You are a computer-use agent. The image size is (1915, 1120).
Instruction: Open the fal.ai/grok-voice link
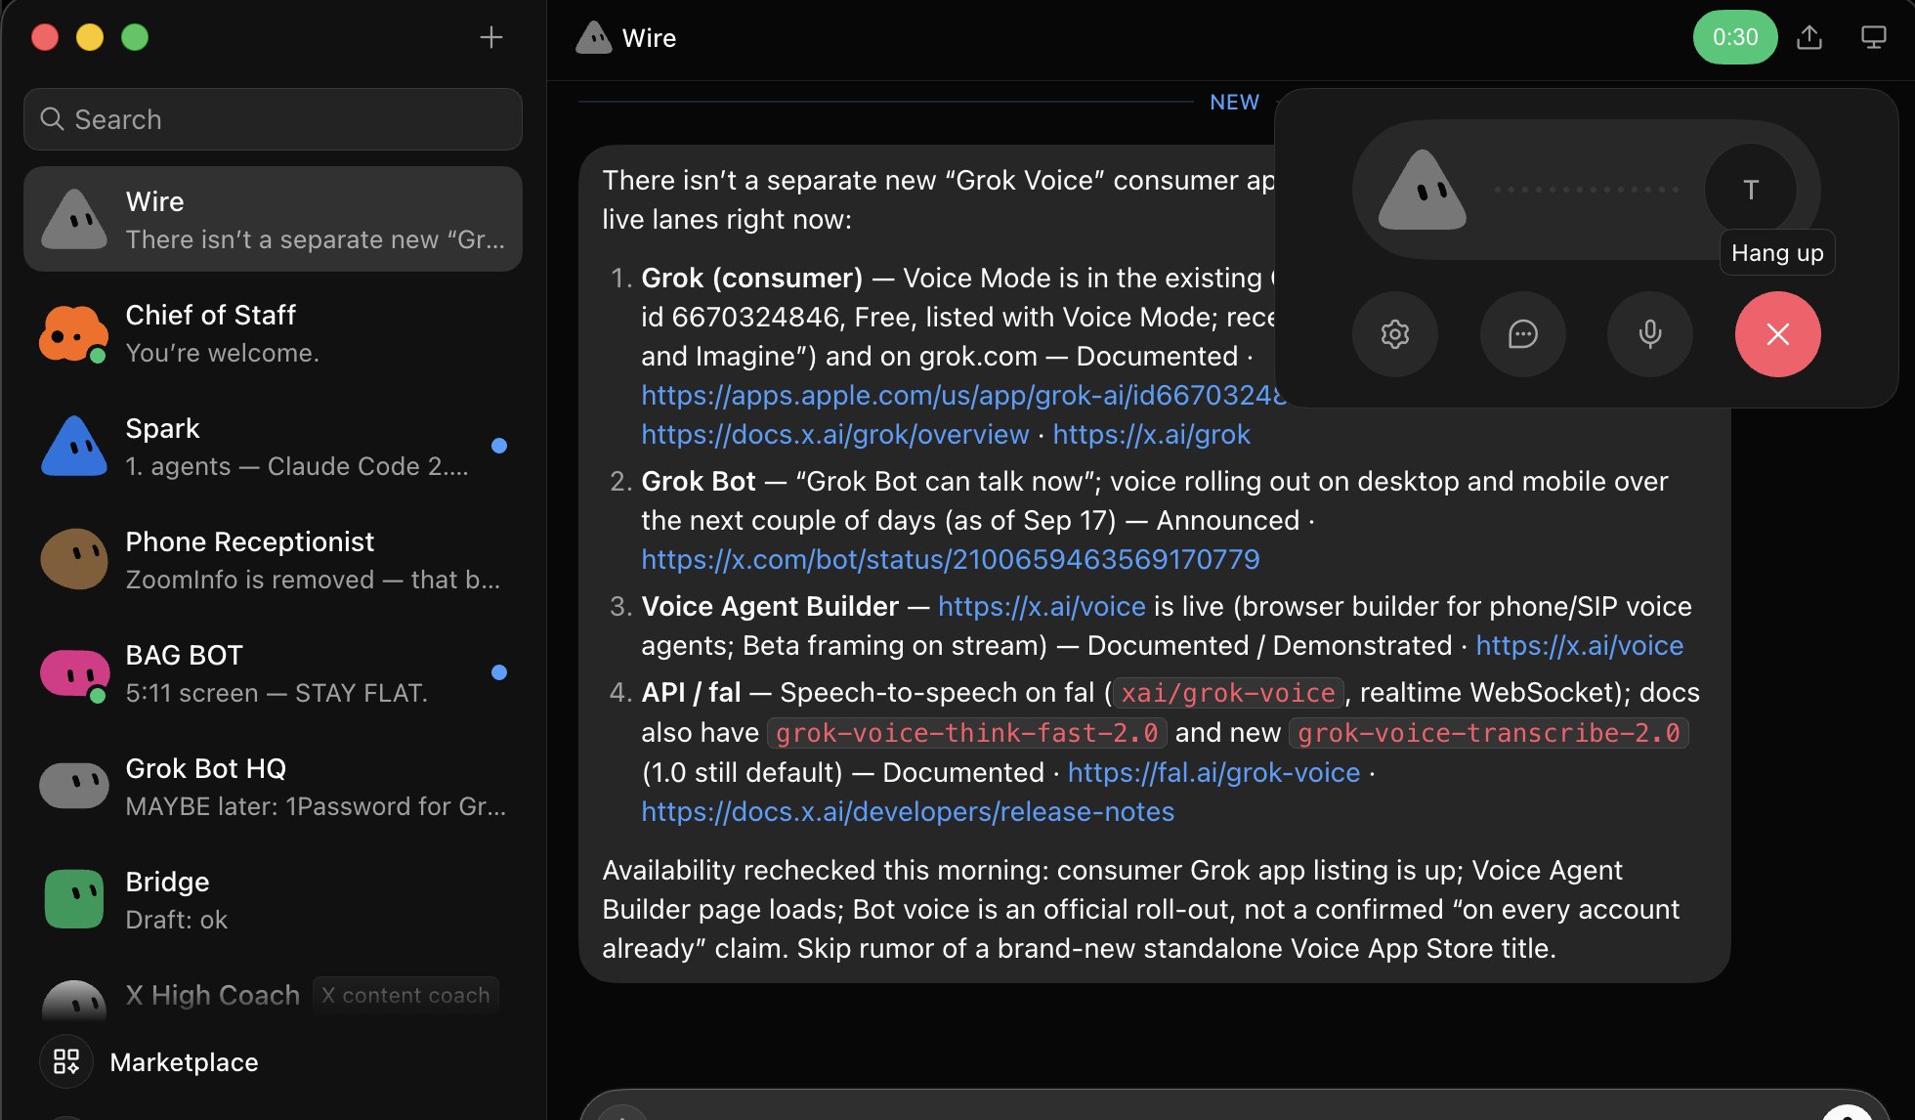1213,772
